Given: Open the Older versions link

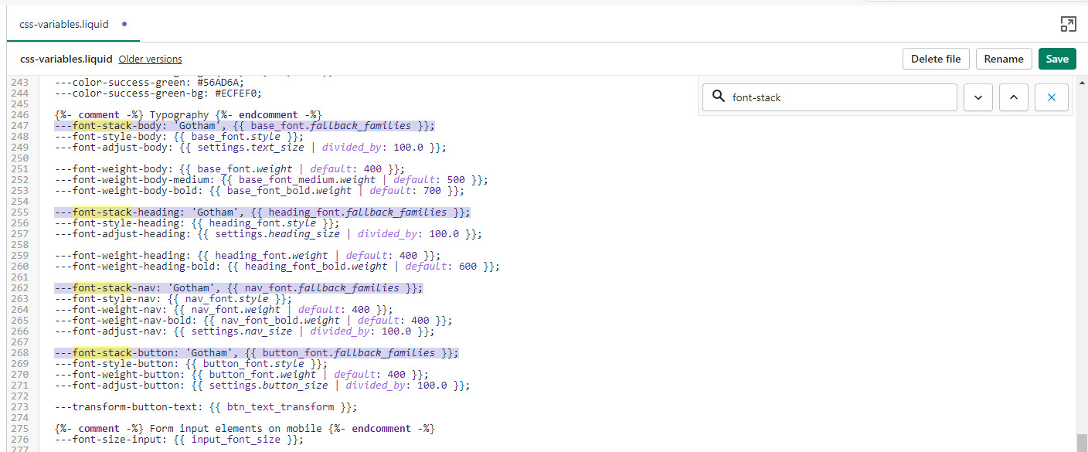Looking at the screenshot, I should pos(150,59).
